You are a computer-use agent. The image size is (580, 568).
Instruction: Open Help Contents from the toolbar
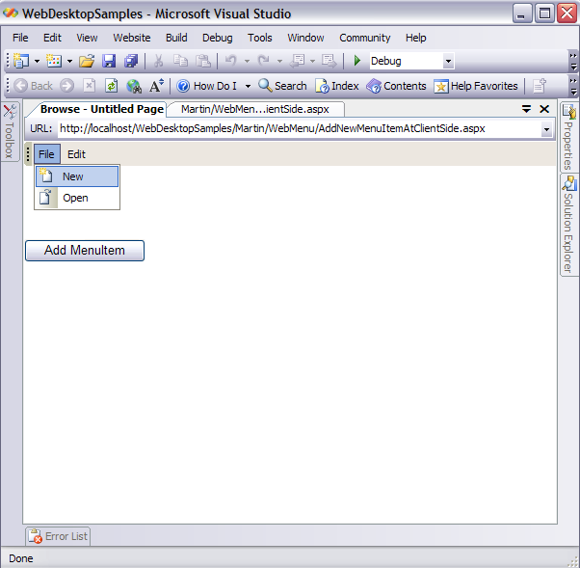pos(396,86)
